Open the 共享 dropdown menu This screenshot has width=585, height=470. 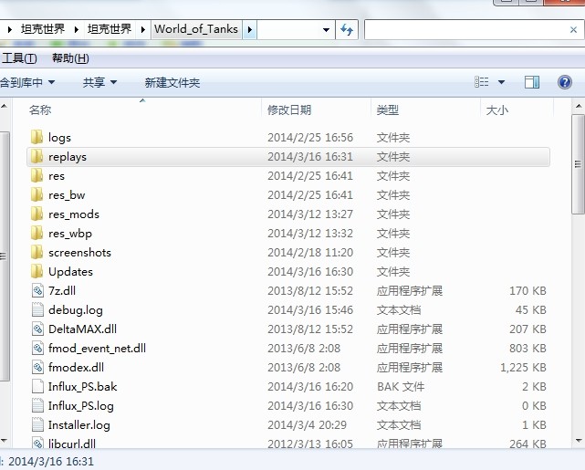pyautogui.click(x=99, y=82)
